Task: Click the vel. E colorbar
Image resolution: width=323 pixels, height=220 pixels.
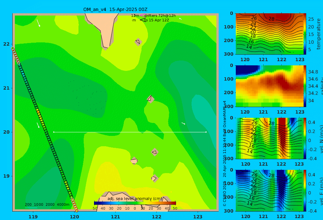Action: [x=305, y=191]
